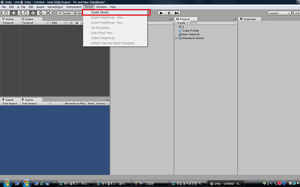This screenshot has width=300, height=187.
Task: Open the GameObject menu
Action: [55, 7]
